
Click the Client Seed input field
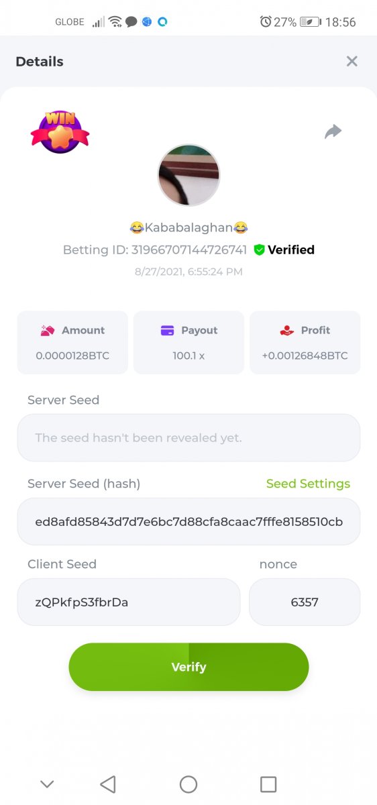tap(129, 602)
